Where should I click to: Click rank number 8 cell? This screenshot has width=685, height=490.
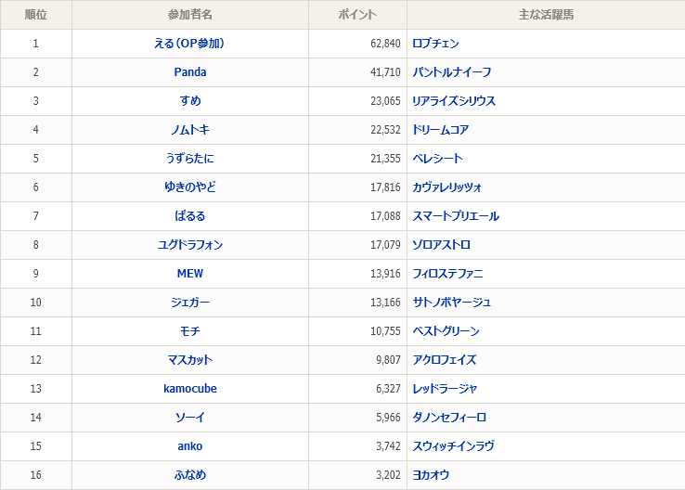(x=36, y=245)
